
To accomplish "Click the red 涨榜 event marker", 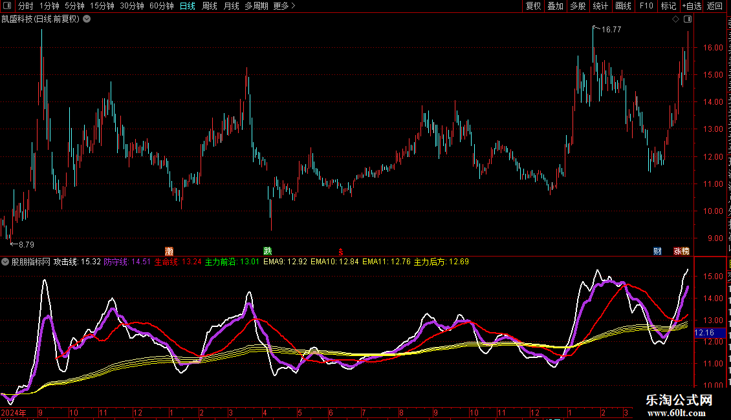I will point(682,251).
